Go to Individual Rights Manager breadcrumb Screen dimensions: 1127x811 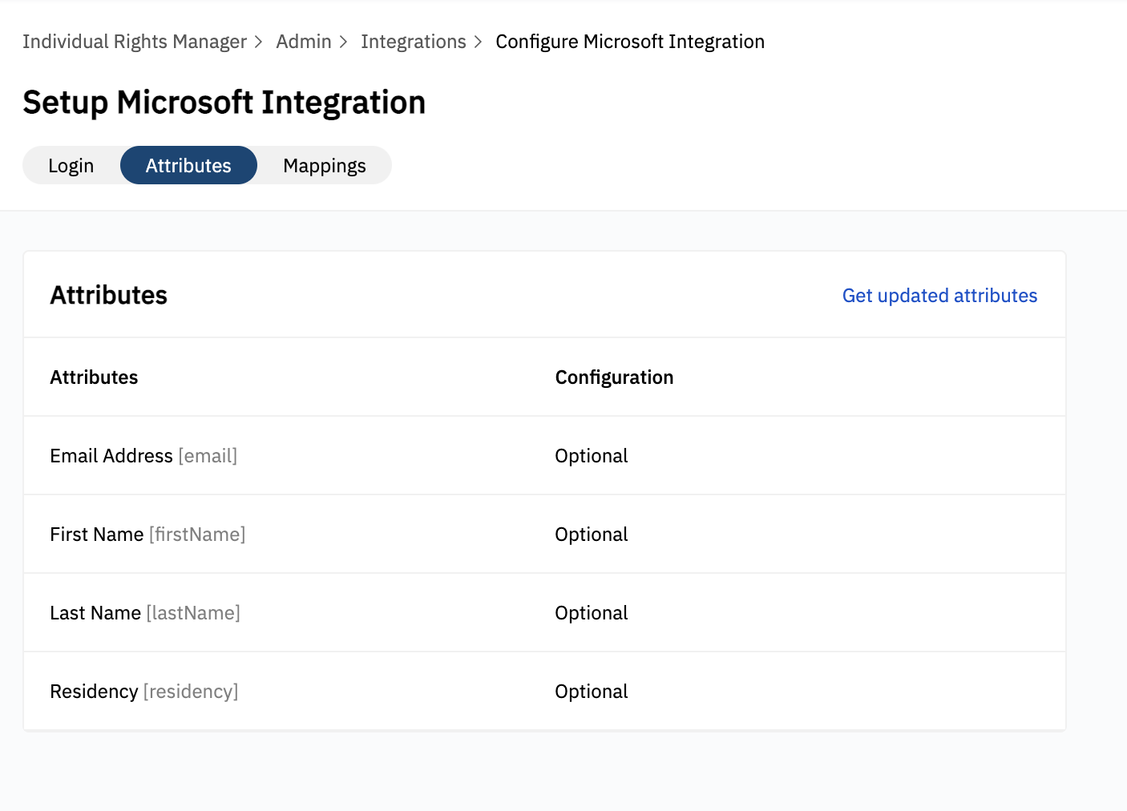[135, 42]
